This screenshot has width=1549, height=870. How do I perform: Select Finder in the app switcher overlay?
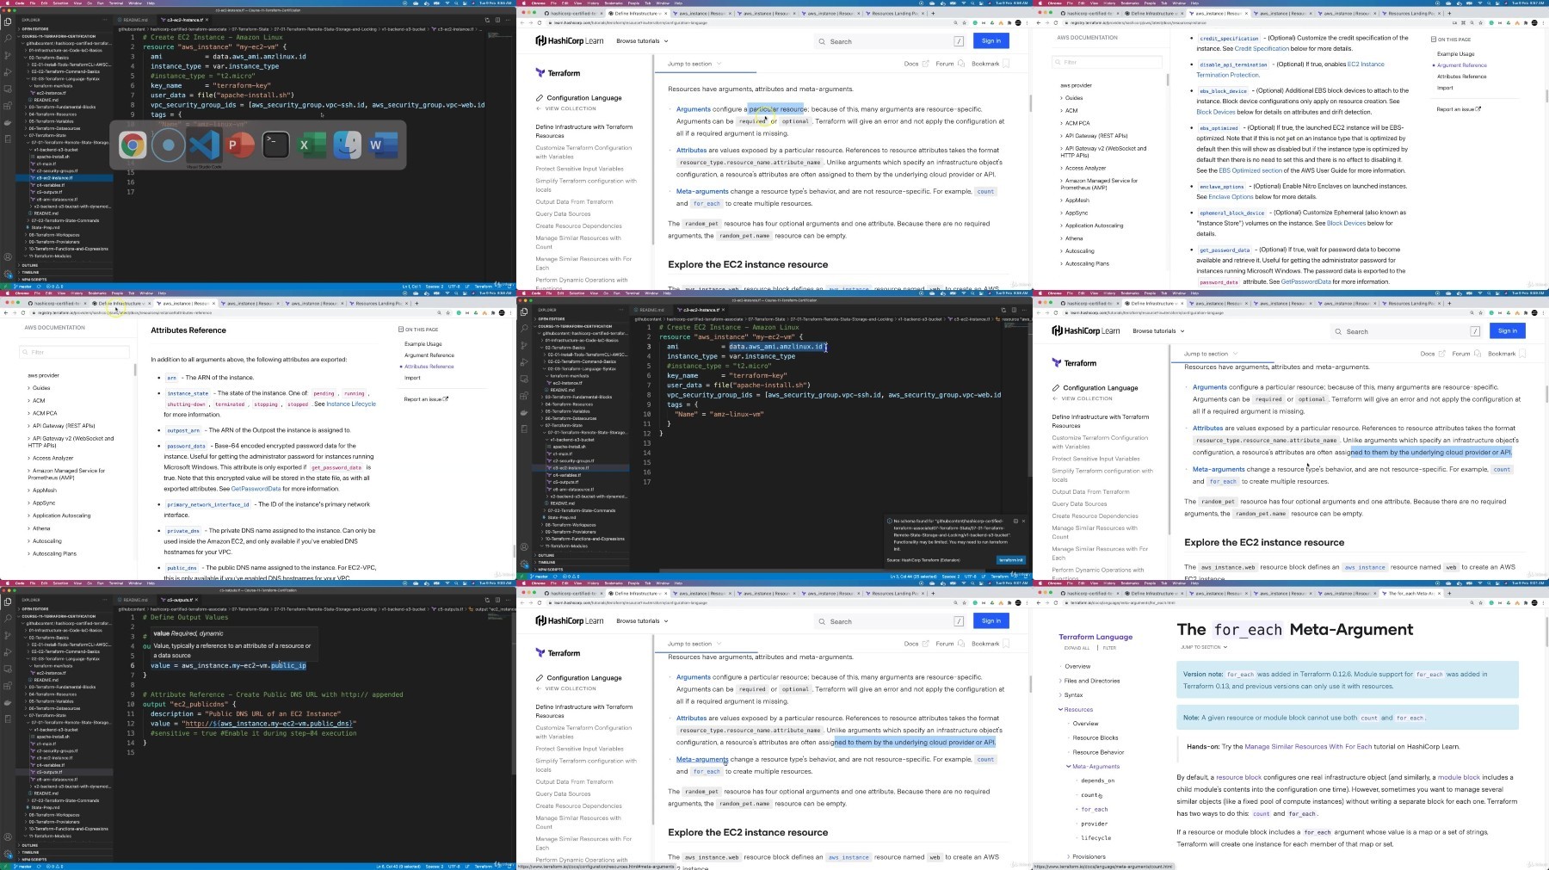coord(347,145)
